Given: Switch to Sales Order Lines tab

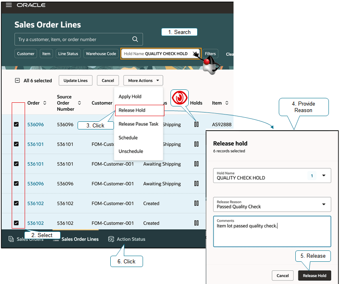Looking at the screenshot, I should (76, 239).
